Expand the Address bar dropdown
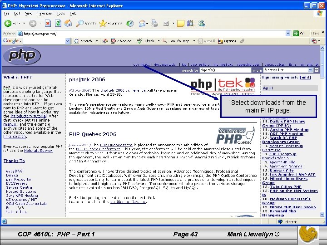This screenshot has width=327, height=245. point(288,33)
